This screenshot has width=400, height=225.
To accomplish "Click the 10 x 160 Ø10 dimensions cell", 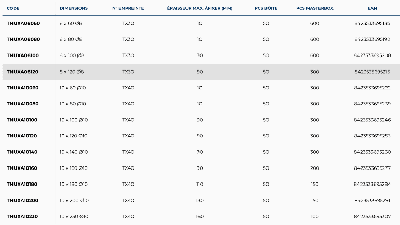I will click(x=73, y=168).
